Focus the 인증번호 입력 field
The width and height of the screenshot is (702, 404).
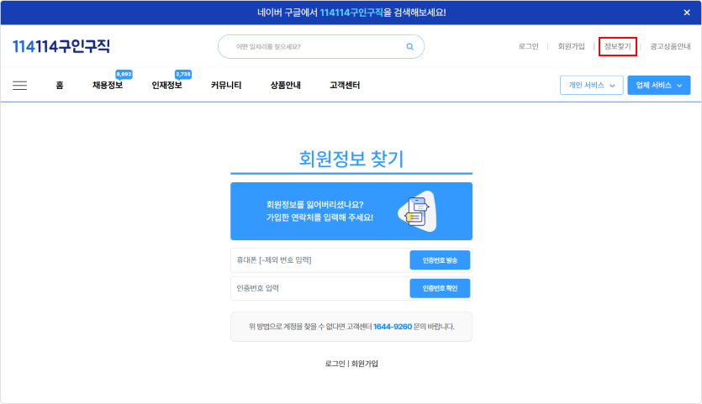(319, 288)
